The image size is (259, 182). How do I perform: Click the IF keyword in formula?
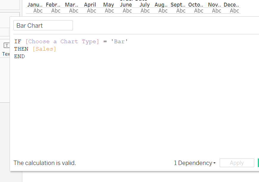click(x=18, y=41)
